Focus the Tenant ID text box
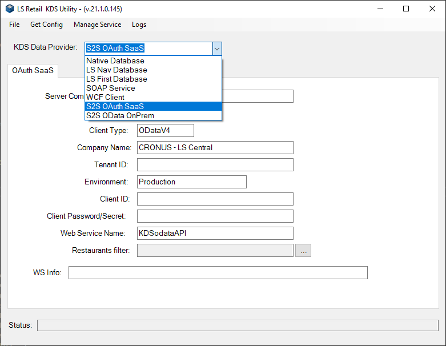Image resolution: width=446 pixels, height=346 pixels. click(215, 165)
